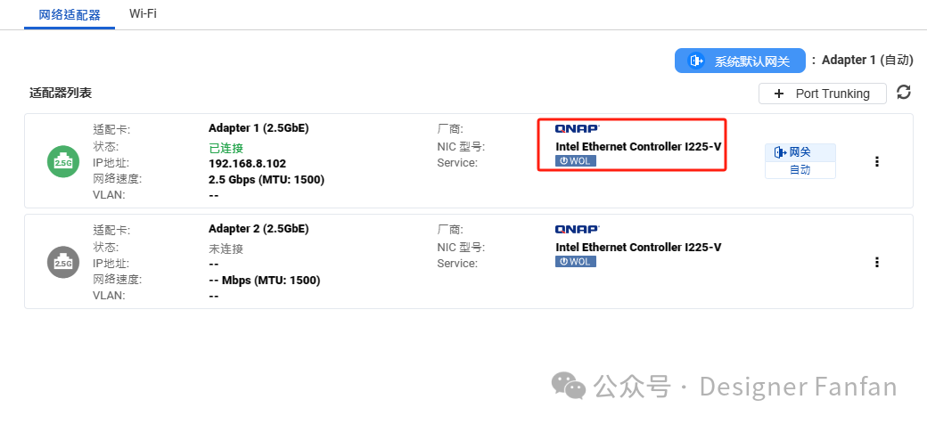The width and height of the screenshot is (927, 424).
Task: Click the 系统默认网关 button
Action: click(x=740, y=61)
